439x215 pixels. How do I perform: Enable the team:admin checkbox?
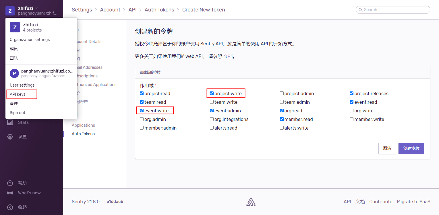pyautogui.click(x=282, y=102)
